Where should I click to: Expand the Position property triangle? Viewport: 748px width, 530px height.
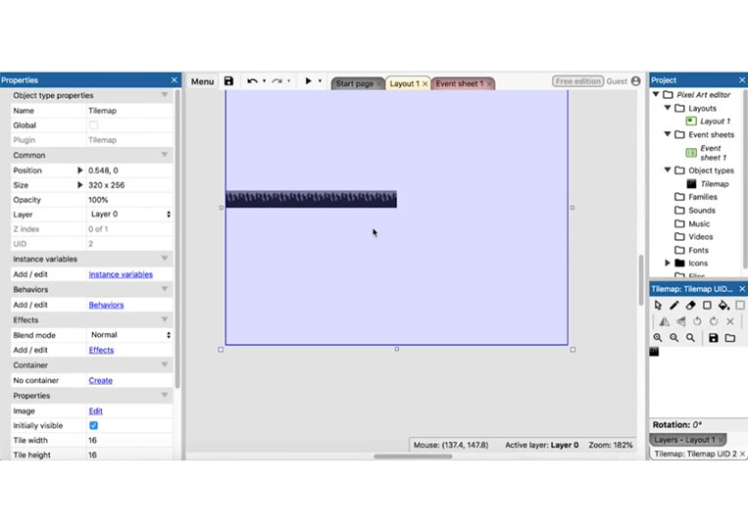[x=80, y=170]
